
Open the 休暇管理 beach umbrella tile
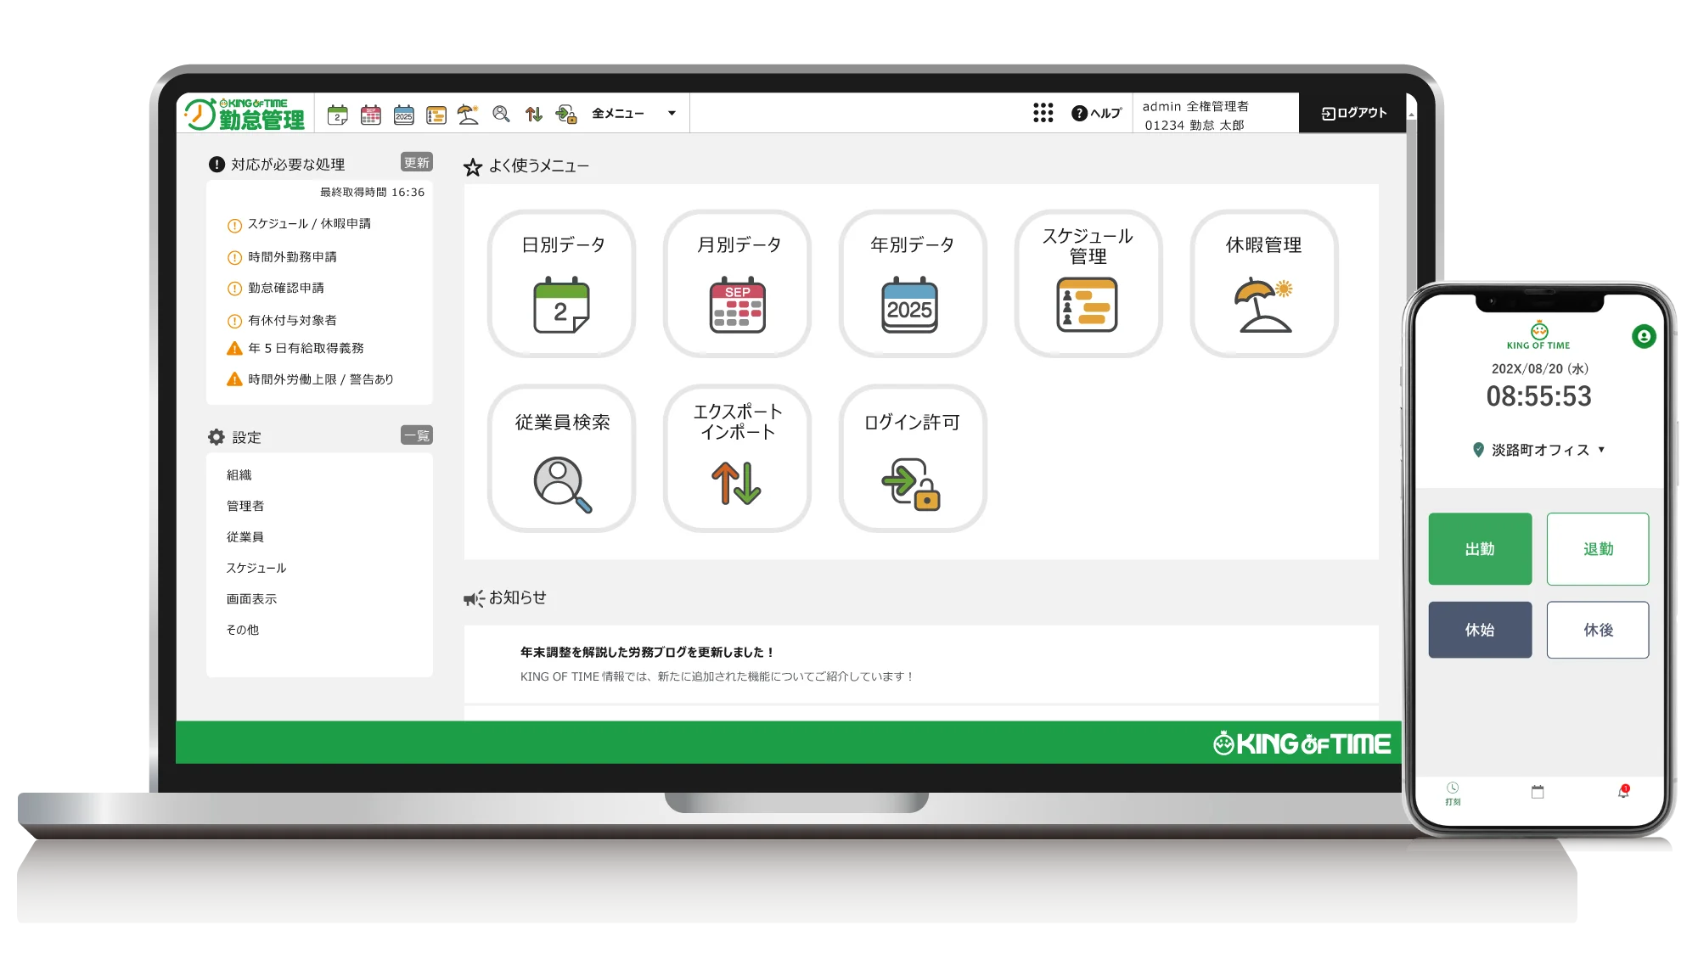[x=1263, y=283]
